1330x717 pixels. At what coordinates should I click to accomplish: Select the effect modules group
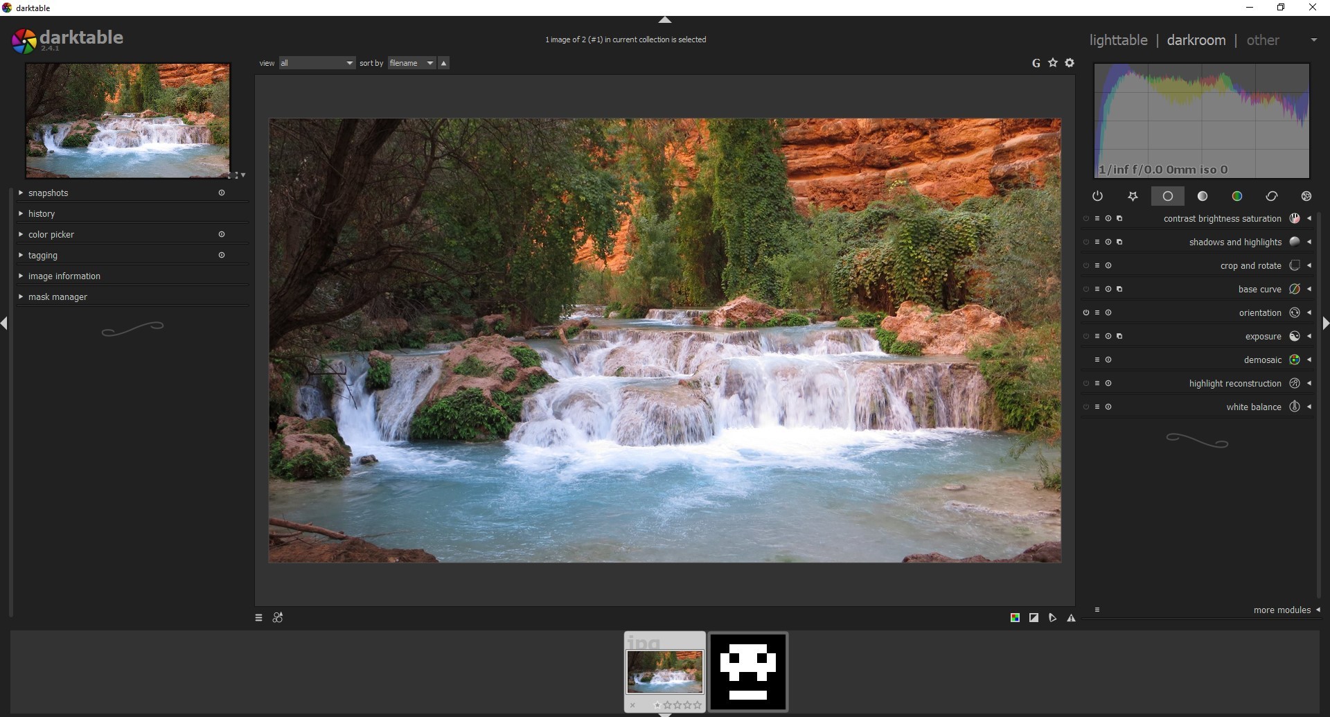click(x=1306, y=197)
